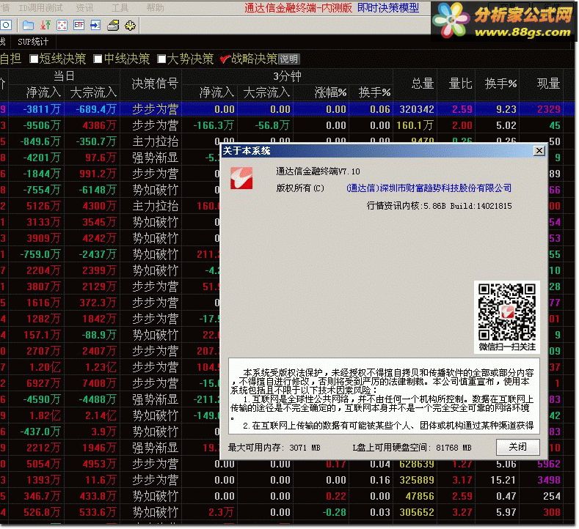Click inside the copyright notice text box
579x529 pixels.
click(384, 396)
